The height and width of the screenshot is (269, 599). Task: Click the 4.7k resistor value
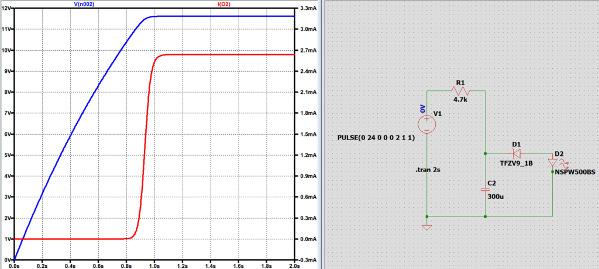click(x=460, y=99)
